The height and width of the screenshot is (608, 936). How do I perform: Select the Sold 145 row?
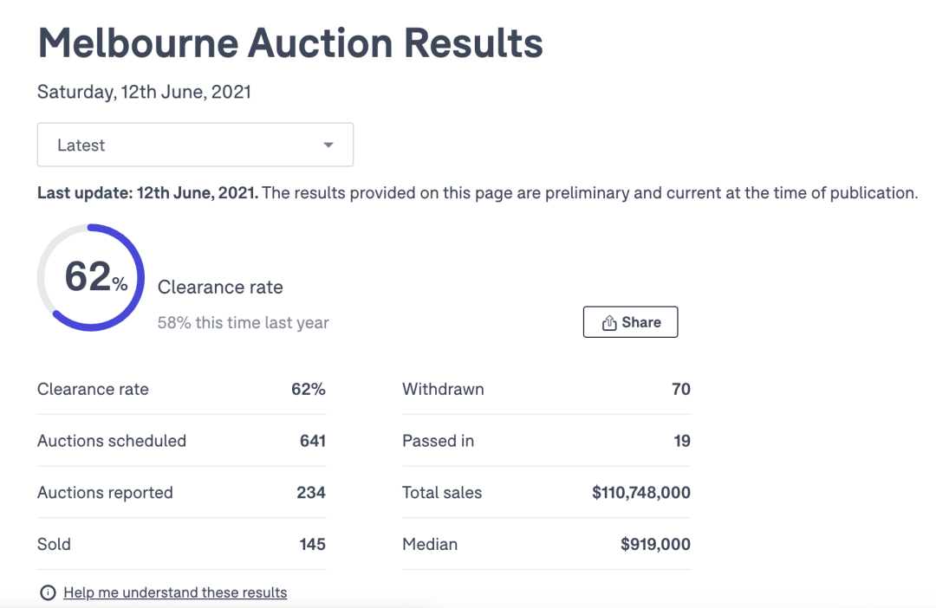pyautogui.click(x=181, y=544)
